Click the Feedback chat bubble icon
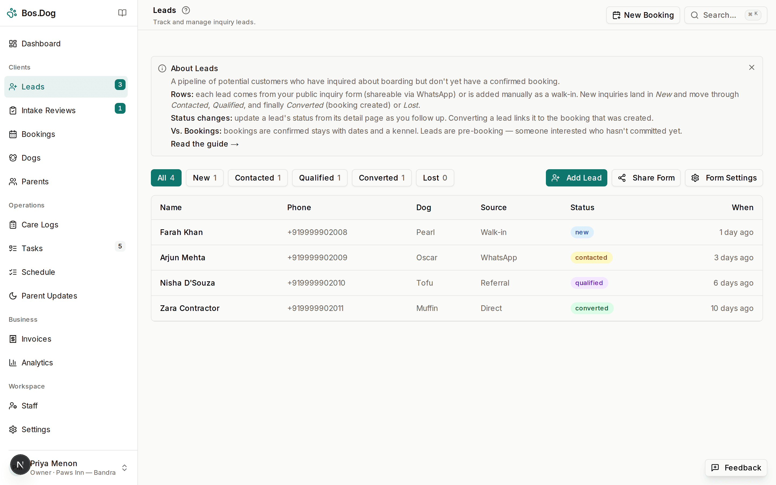The height and width of the screenshot is (485, 776). tap(715, 468)
